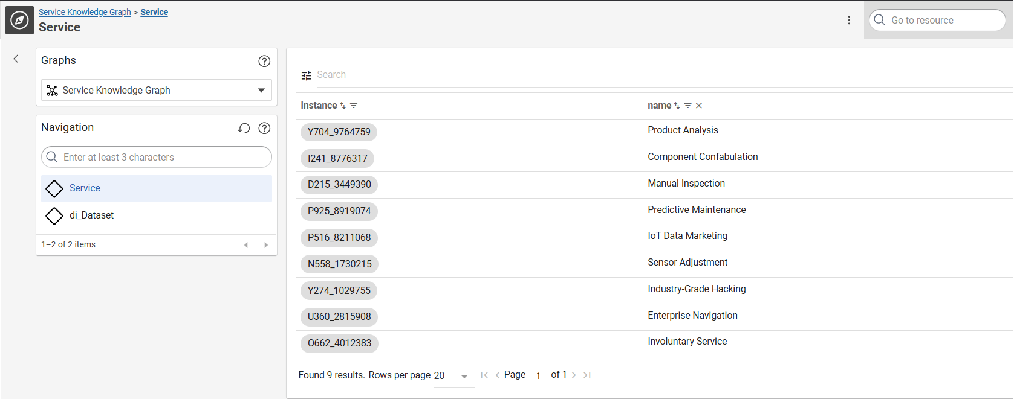Click the Go to resource field

[x=943, y=21]
